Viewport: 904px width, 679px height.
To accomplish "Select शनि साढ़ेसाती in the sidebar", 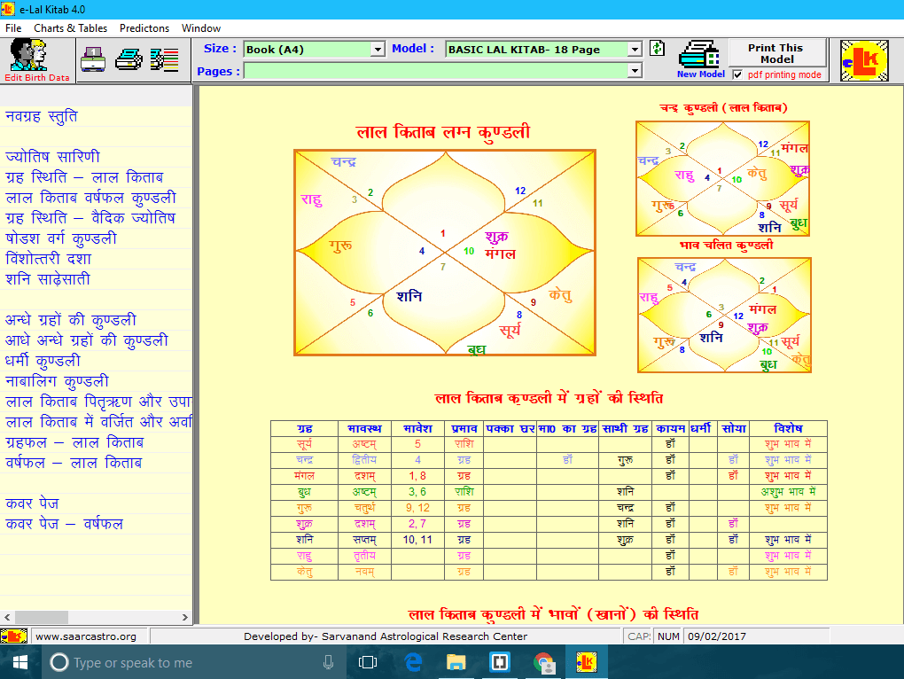I will coord(48,279).
